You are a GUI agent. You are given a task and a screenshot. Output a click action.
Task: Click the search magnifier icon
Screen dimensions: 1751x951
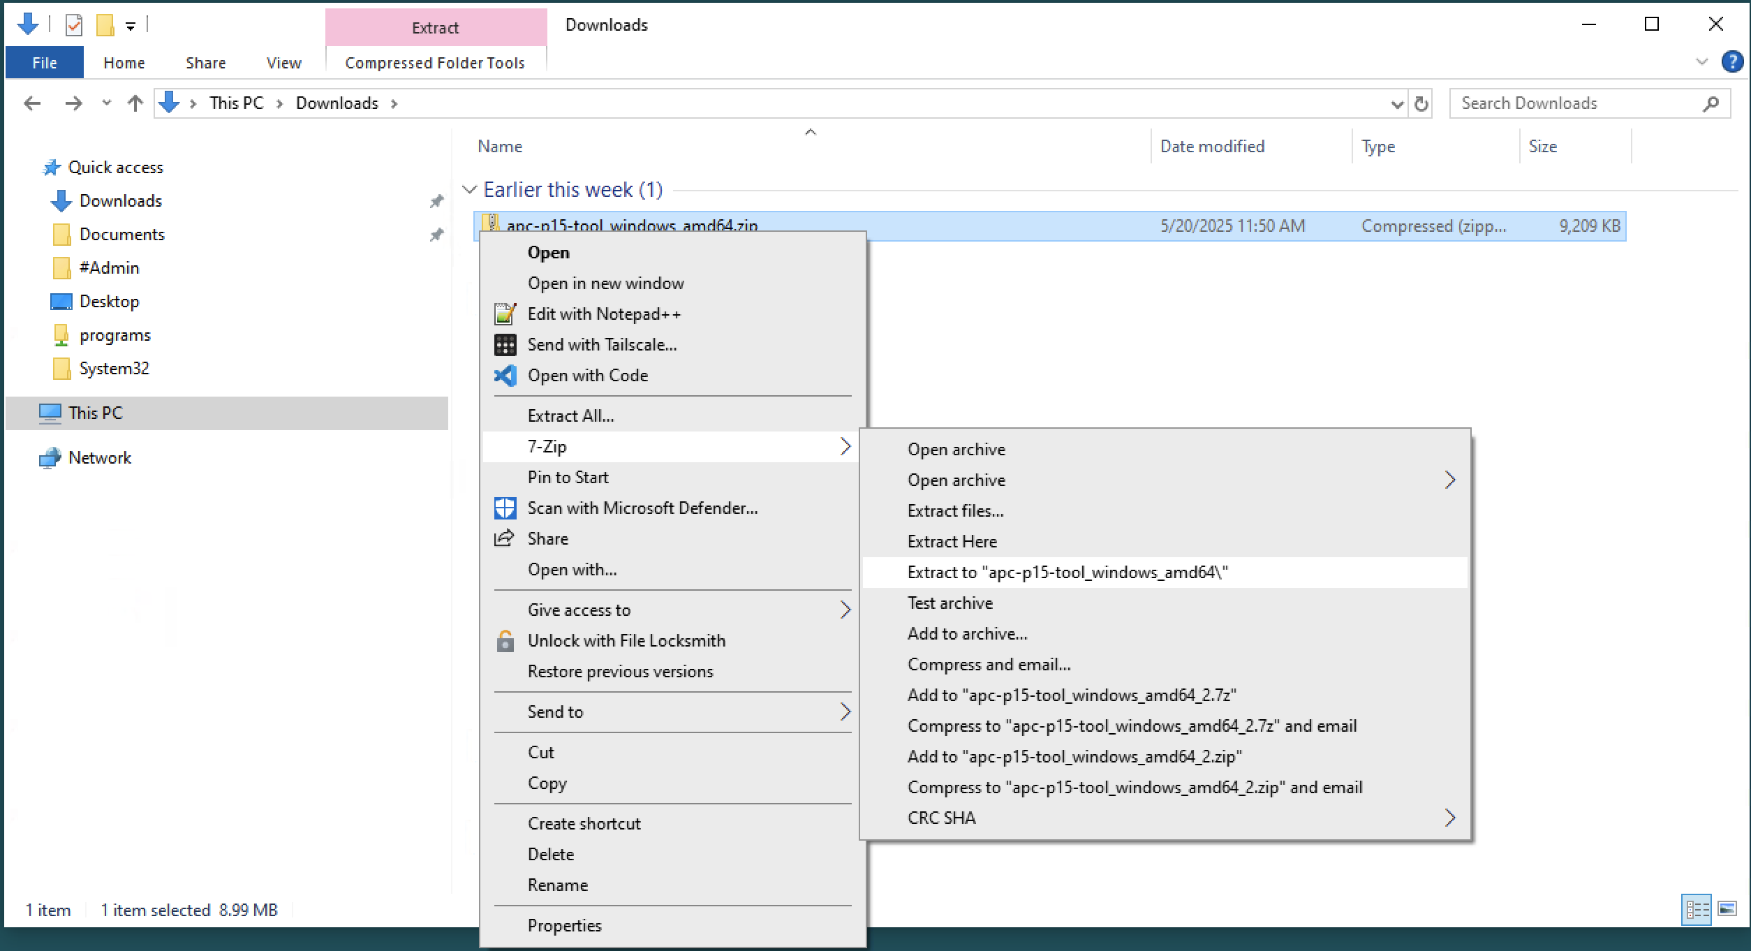coord(1711,104)
